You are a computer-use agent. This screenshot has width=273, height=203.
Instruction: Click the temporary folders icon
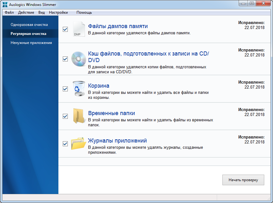click(x=79, y=116)
